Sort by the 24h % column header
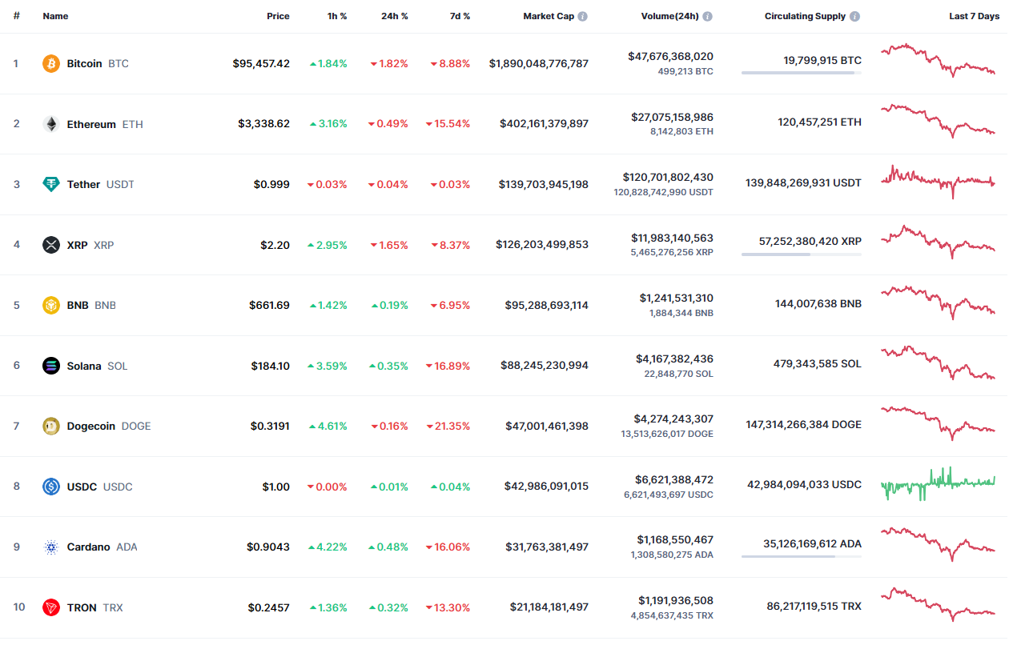The width and height of the screenshot is (1017, 645). 394,16
